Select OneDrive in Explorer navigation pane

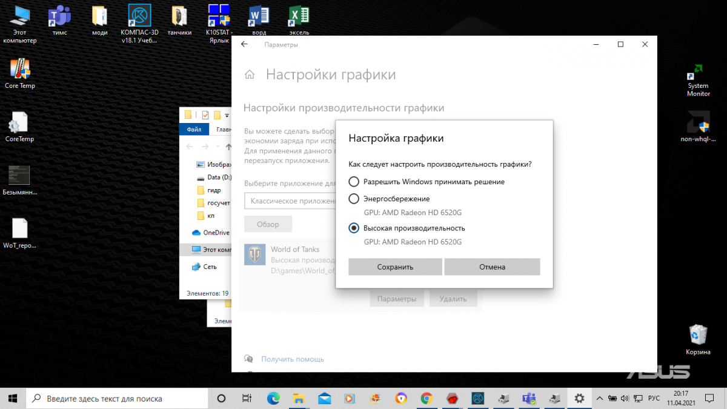[210, 232]
